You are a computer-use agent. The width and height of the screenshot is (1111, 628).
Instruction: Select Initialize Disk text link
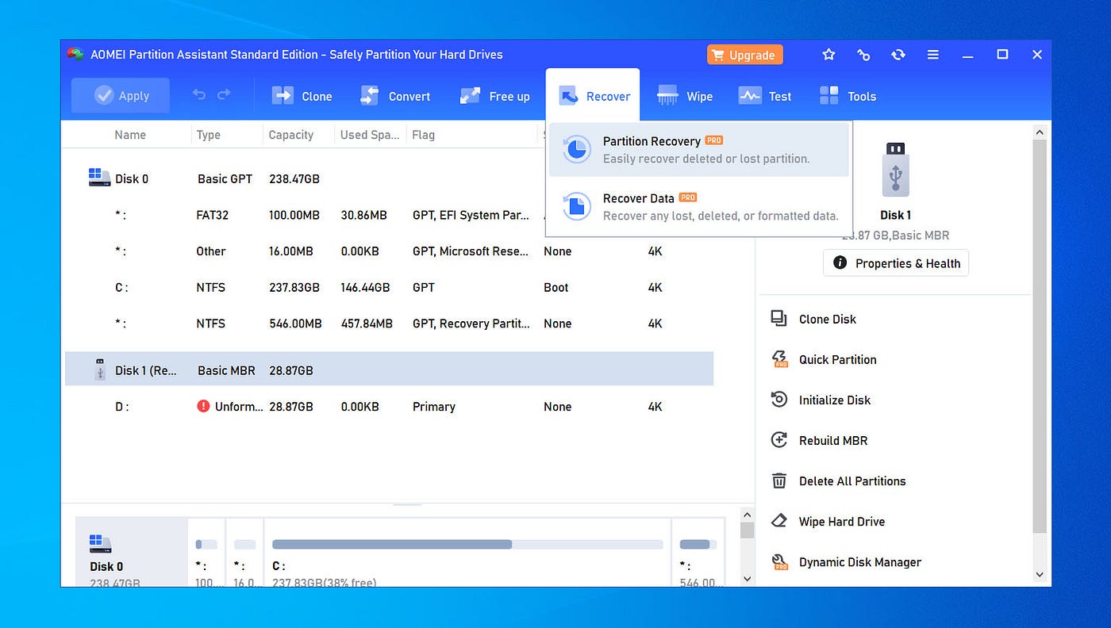coord(835,400)
